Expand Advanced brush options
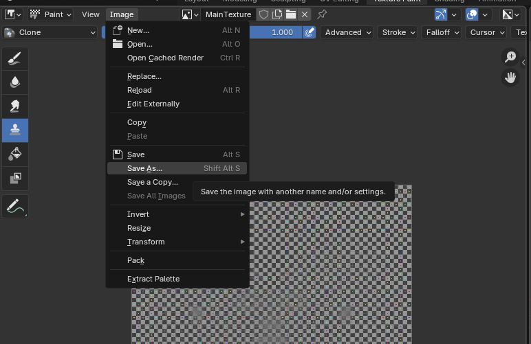 click(347, 32)
